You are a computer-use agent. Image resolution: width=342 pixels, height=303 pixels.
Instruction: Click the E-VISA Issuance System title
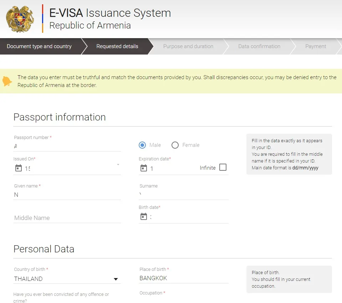click(x=110, y=13)
